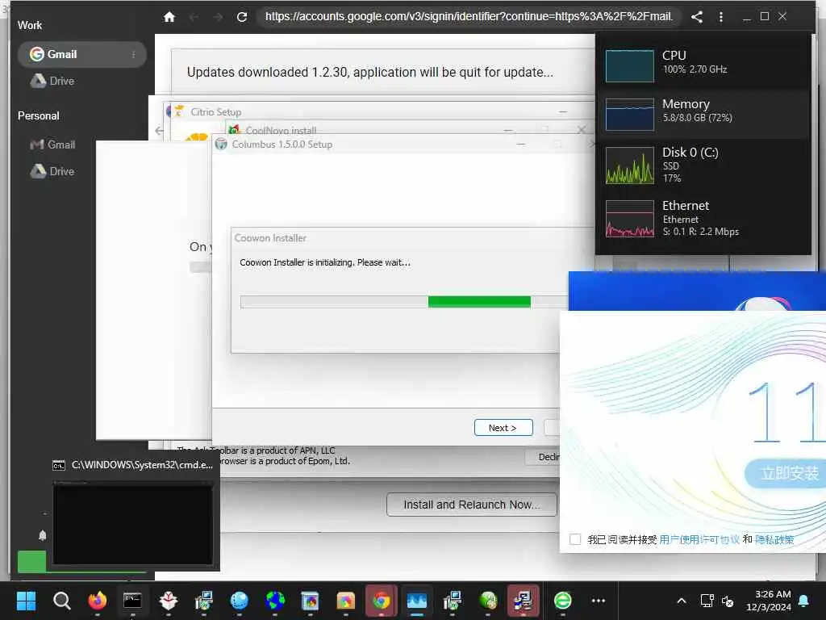Select Gmail under the Work section
This screenshot has width=826, height=620.
81,54
